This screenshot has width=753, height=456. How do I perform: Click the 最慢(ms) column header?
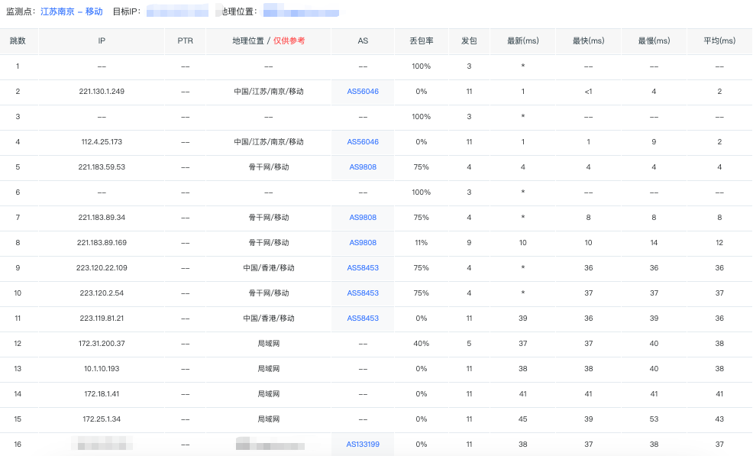click(653, 41)
